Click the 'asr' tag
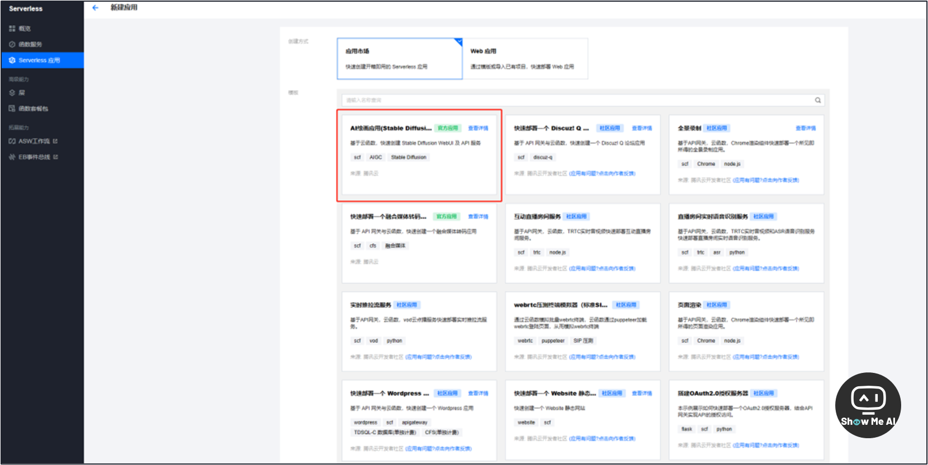This screenshot has width=928, height=465. (x=717, y=252)
